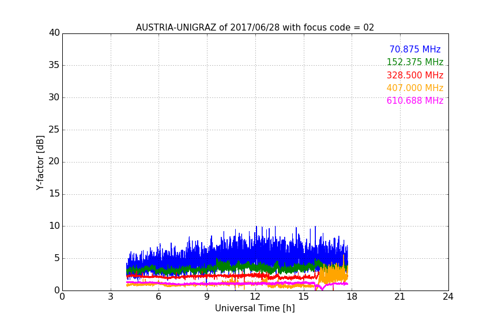Click the chart title AUSTRIA-UNIGRAZ of 2017/06/28
This screenshot has width=498, height=332.
[x=255, y=28]
